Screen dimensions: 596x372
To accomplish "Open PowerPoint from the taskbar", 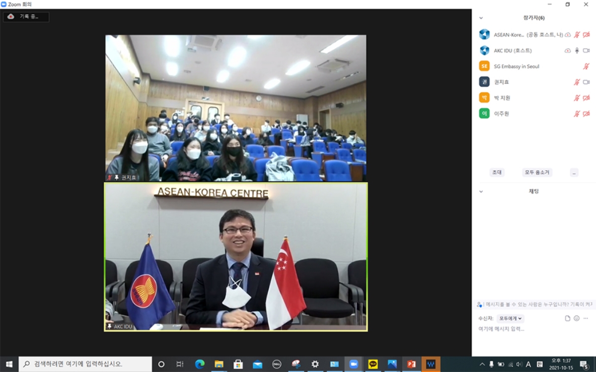I will pos(411,364).
